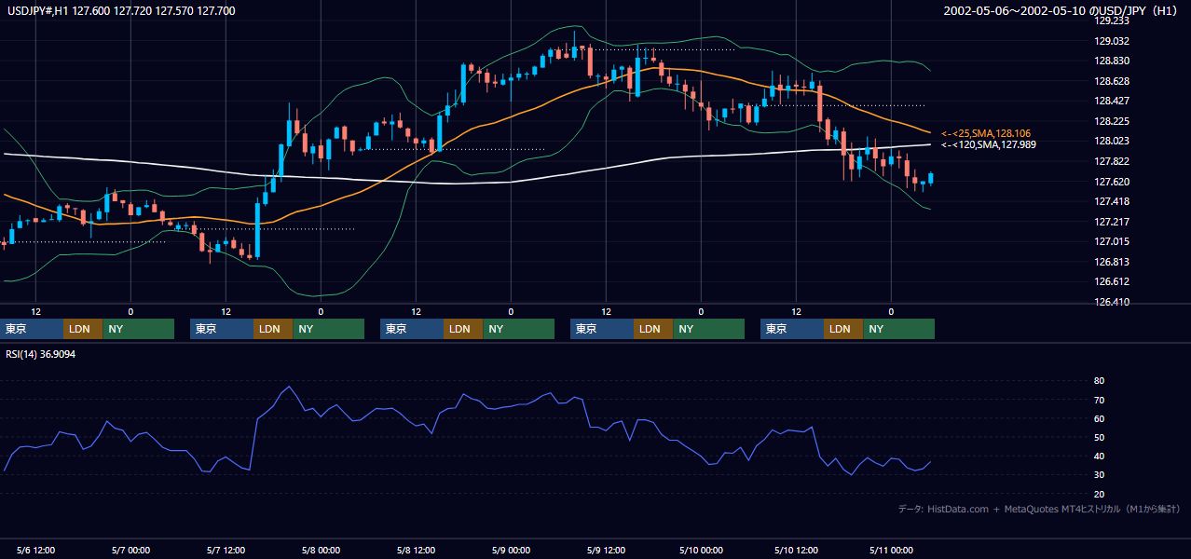Click the white 120 SMA 127.989 label
This screenshot has width=1191, height=559.
[x=988, y=144]
